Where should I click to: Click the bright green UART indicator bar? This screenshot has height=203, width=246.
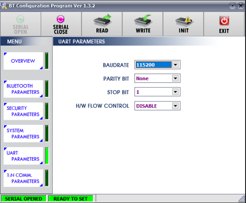(x=47, y=156)
